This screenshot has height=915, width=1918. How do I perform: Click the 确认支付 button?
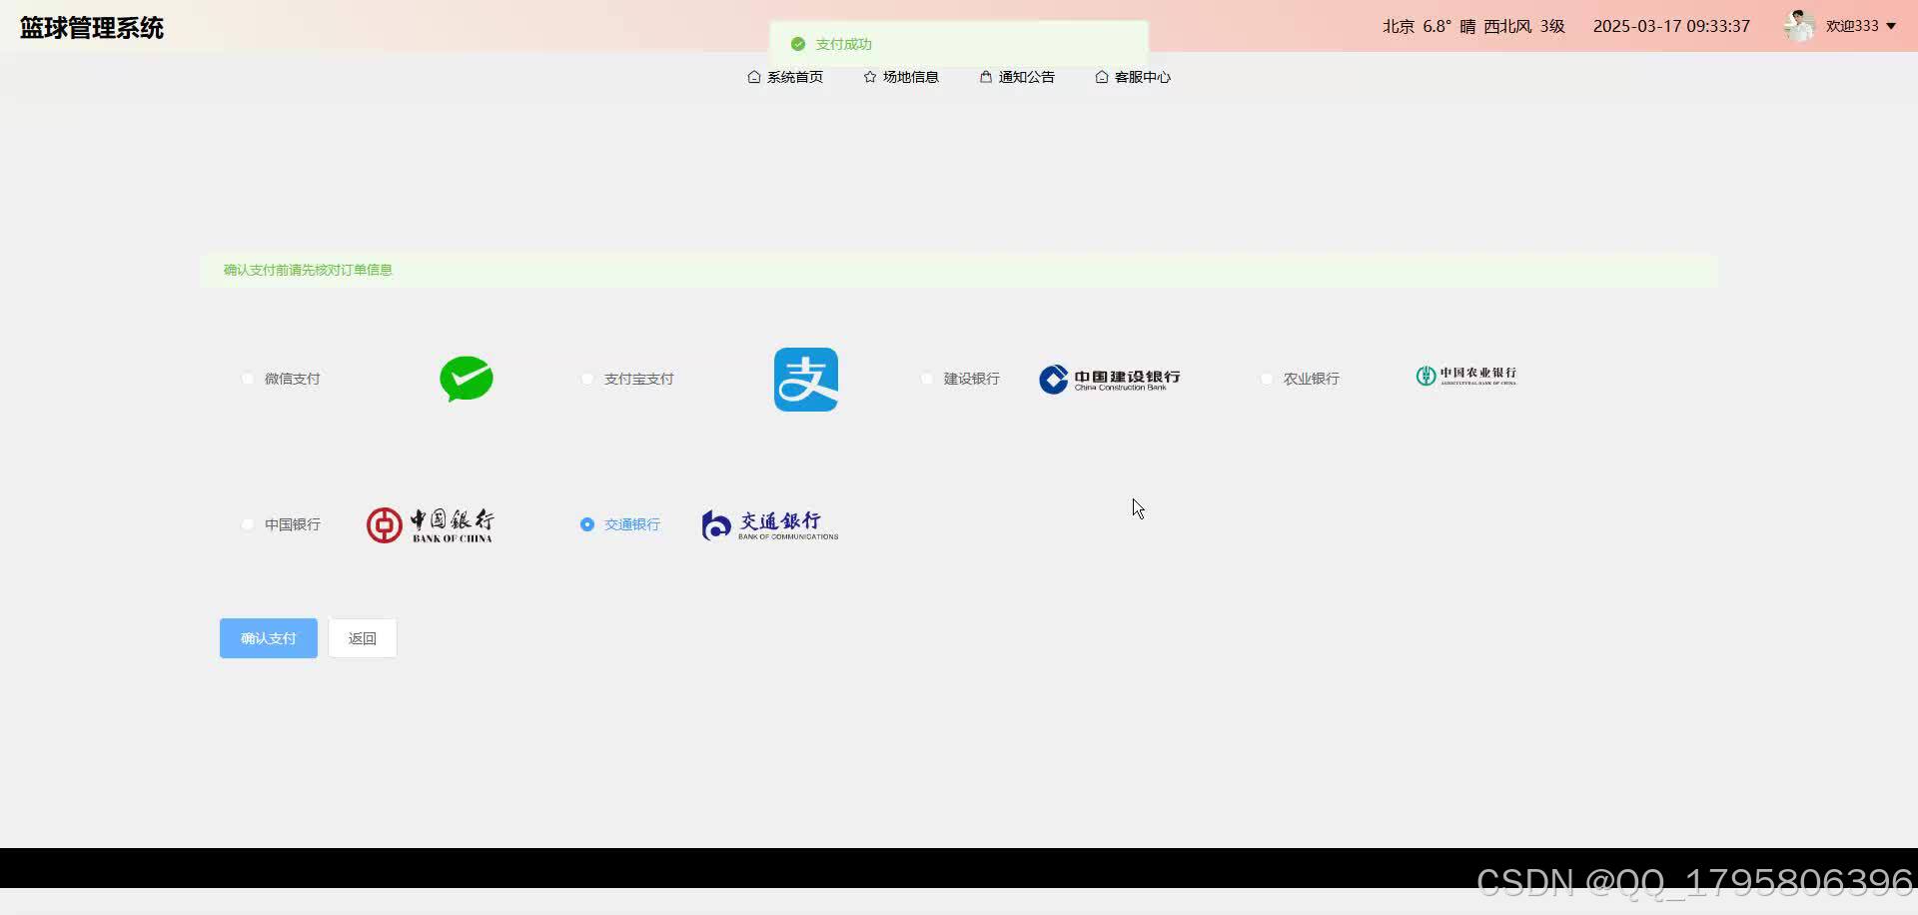269,638
